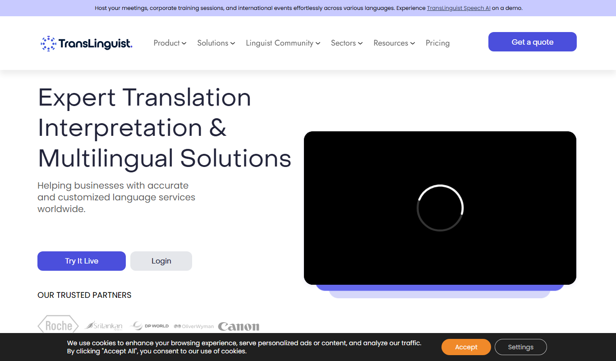This screenshot has width=616, height=361.
Task: Go to the Pricing page
Action: [437, 43]
